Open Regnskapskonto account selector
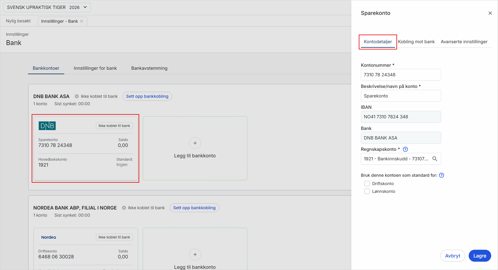The width and height of the screenshot is (498, 270). pos(401,159)
